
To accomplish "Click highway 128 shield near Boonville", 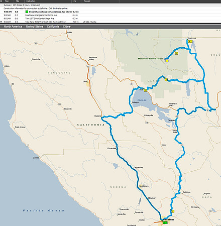I will coord(59,104).
